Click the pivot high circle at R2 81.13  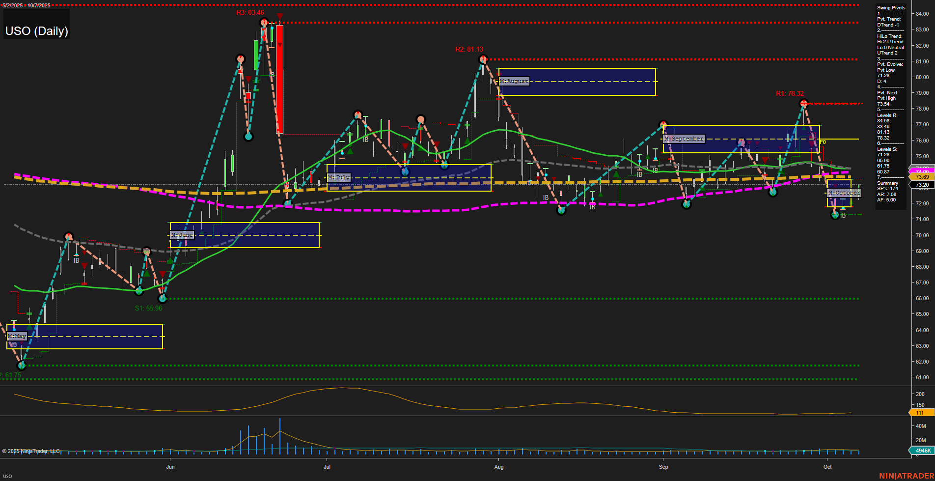483,59
